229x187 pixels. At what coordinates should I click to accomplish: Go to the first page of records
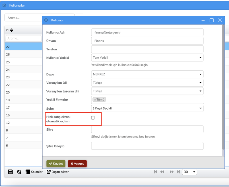[155, 172]
